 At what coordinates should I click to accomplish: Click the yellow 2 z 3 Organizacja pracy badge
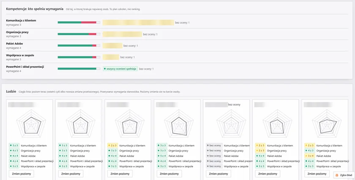(260, 151)
